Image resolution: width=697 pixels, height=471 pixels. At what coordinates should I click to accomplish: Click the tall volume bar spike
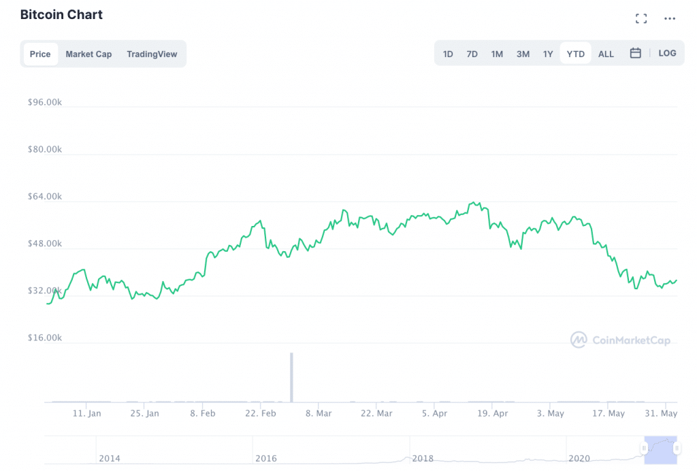(291, 376)
